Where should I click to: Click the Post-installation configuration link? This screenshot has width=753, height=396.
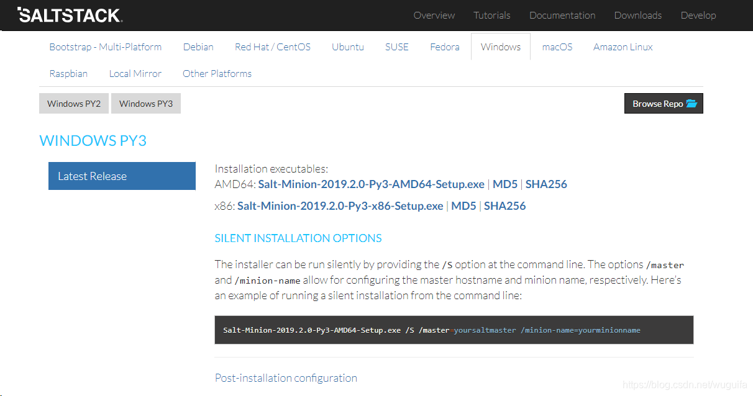tap(286, 377)
